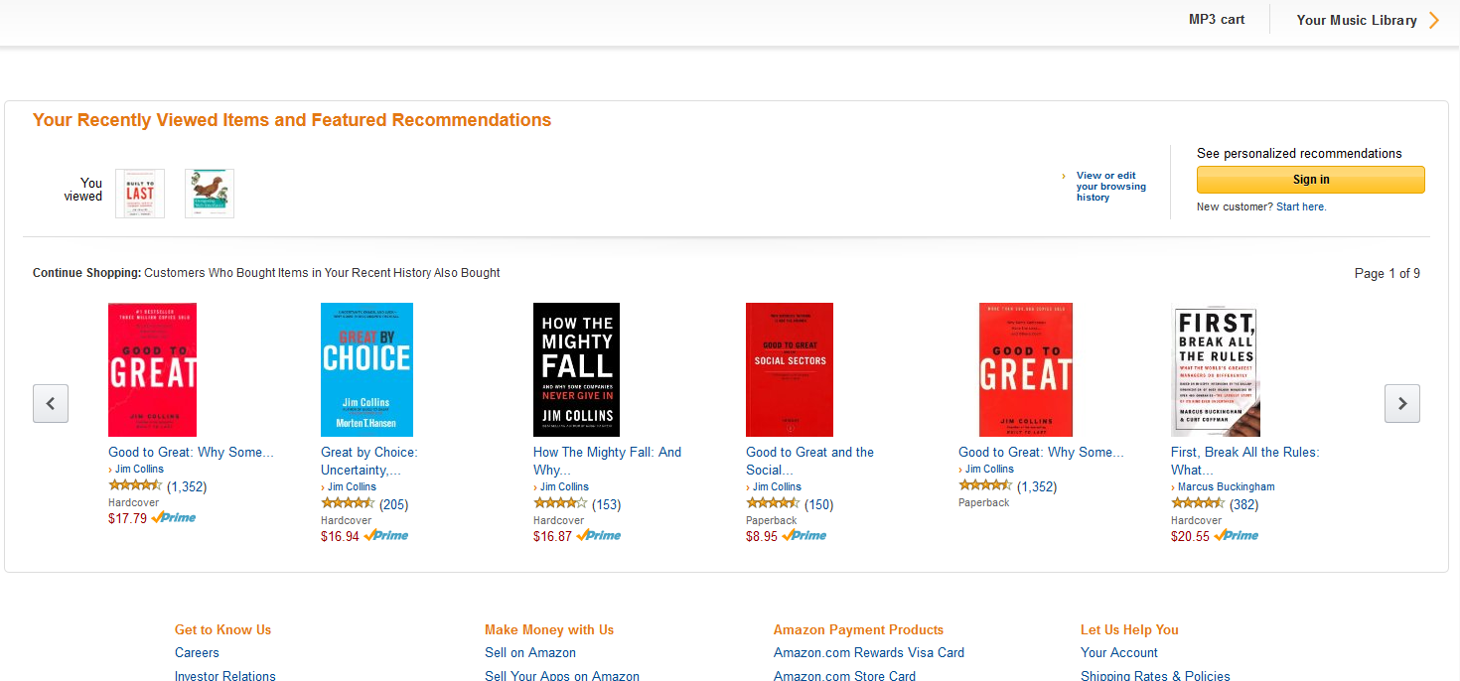Click Good to Great and the Social title link
Screen dimensions: 1460x681
809,461
